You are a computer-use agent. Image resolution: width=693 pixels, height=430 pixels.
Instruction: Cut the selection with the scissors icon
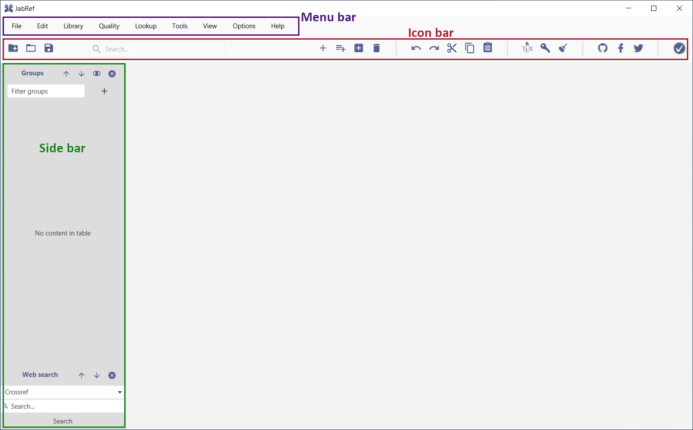click(452, 48)
